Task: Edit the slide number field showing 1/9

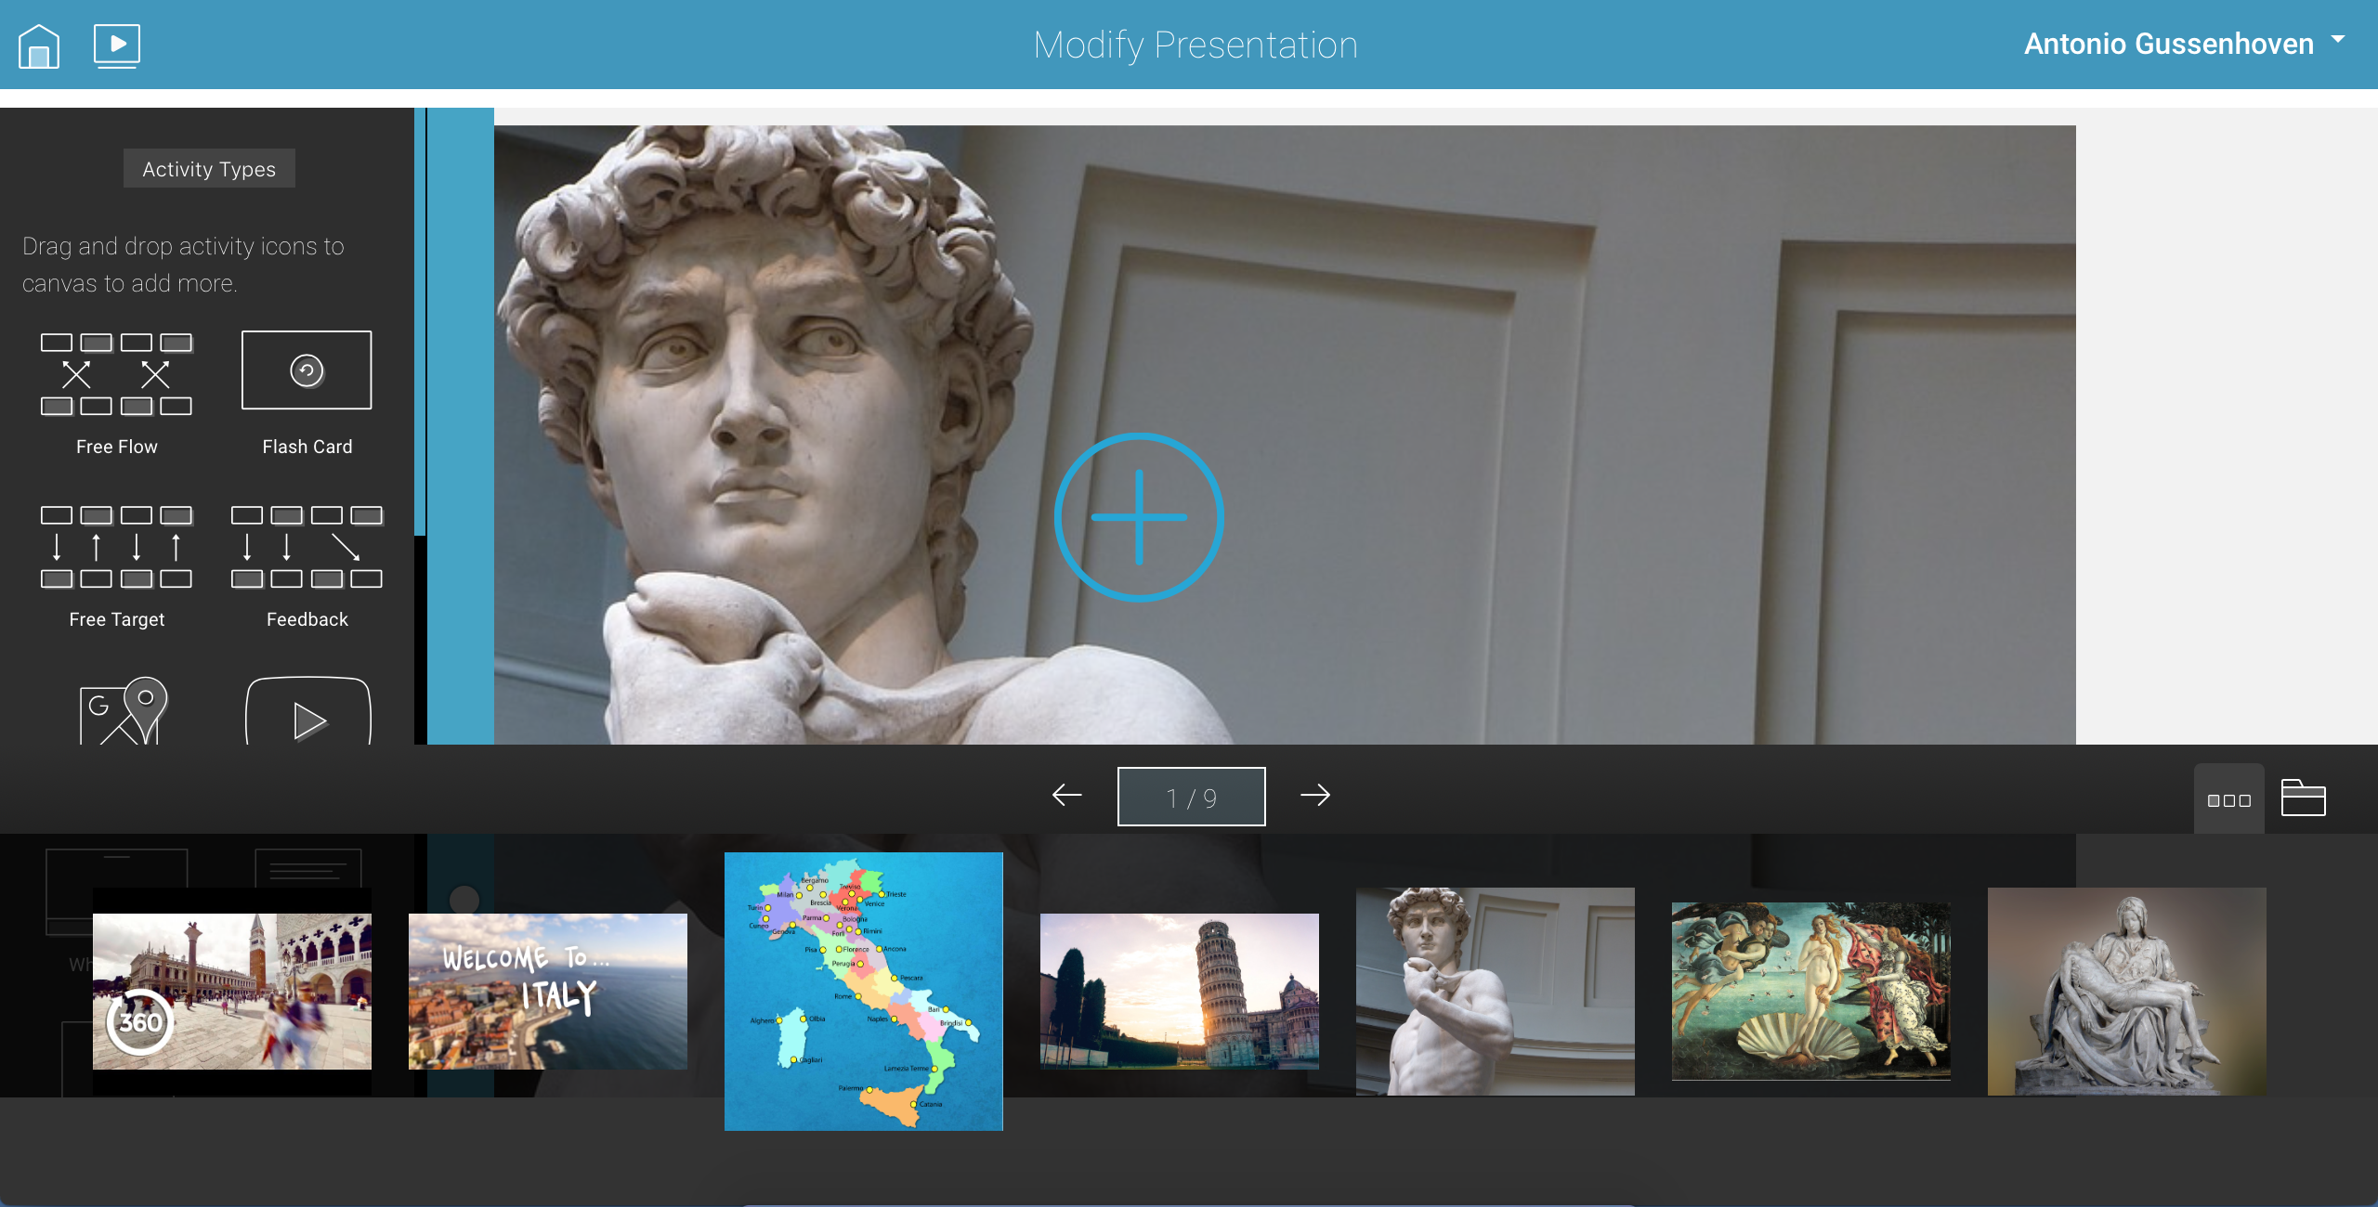Action: (1190, 795)
